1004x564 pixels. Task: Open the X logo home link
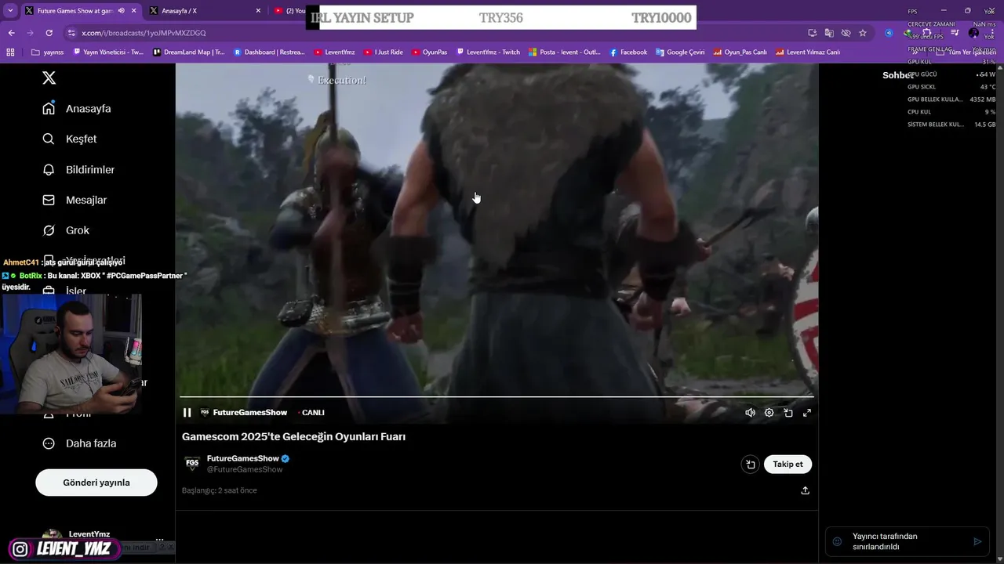[x=49, y=78]
